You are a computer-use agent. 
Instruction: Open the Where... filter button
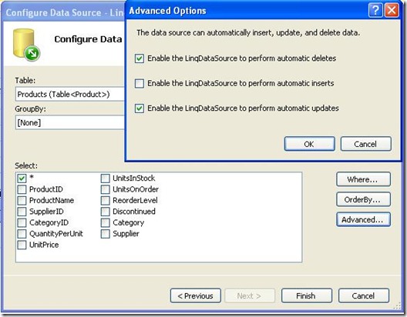click(363, 179)
